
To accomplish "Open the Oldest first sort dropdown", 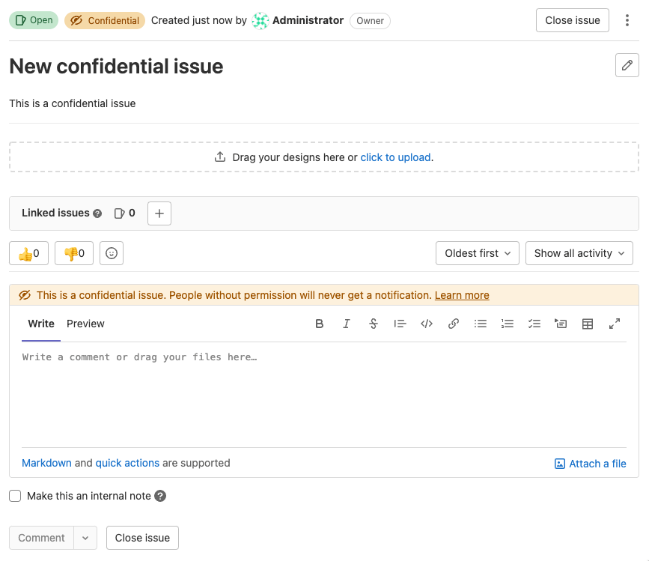I will pyautogui.click(x=477, y=253).
